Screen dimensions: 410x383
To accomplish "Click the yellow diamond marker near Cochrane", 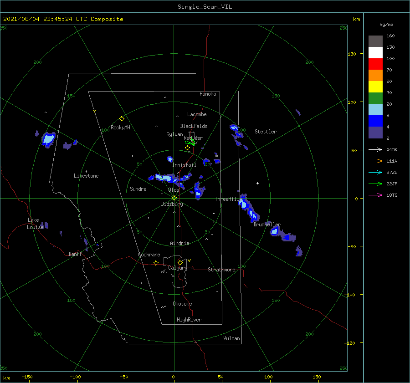I will (x=156, y=263).
